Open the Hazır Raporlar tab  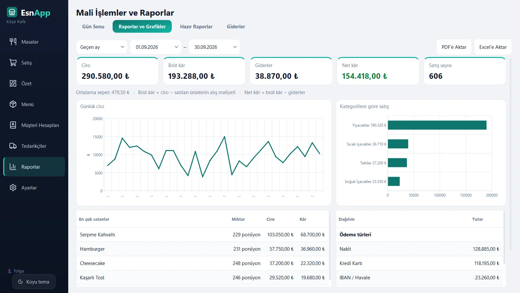click(x=196, y=26)
